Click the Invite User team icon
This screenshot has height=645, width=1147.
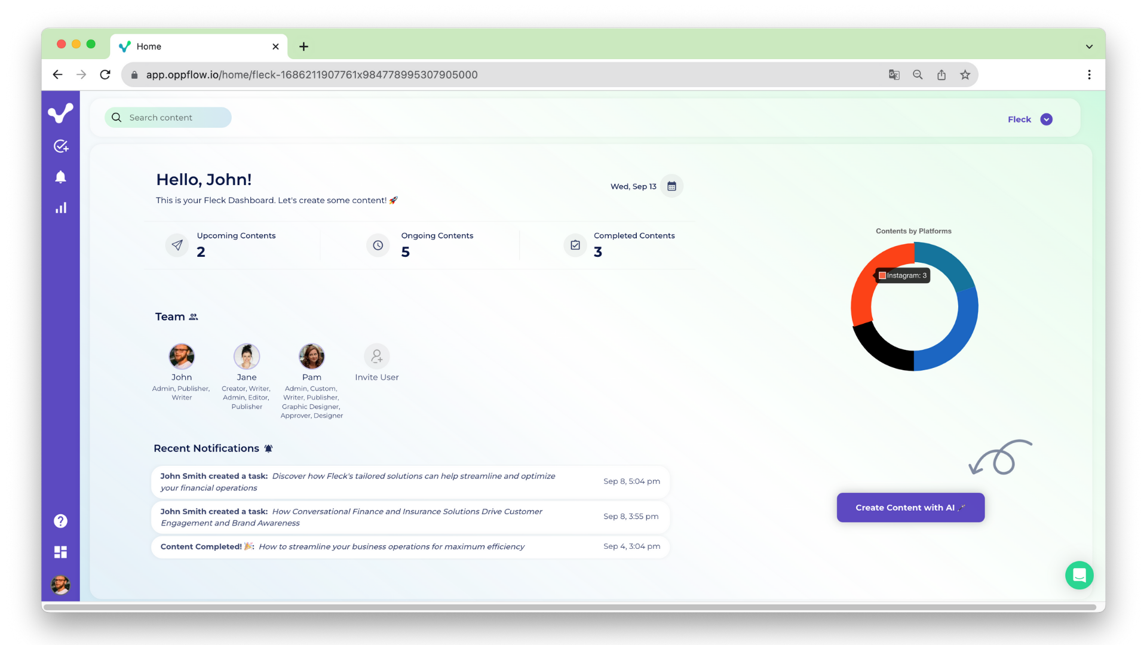376,356
